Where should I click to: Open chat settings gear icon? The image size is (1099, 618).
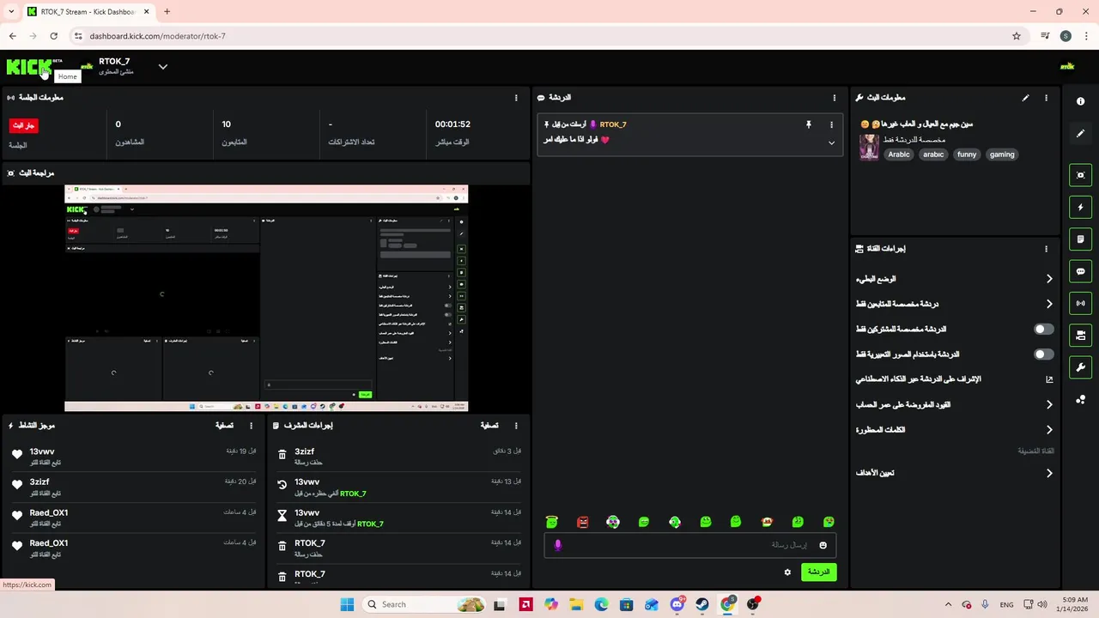(787, 572)
